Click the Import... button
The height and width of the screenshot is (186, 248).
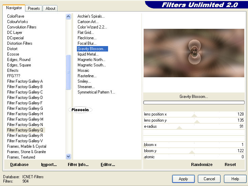click(x=49, y=165)
